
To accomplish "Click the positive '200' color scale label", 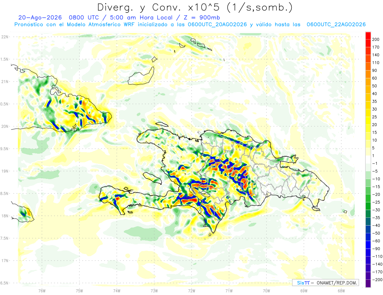I will [376, 39].
